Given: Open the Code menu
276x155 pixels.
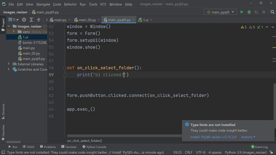Looking at the screenshot, I should tap(57, 4).
